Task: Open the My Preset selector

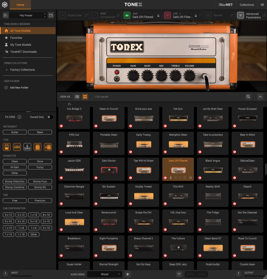Action: [x=26, y=15]
